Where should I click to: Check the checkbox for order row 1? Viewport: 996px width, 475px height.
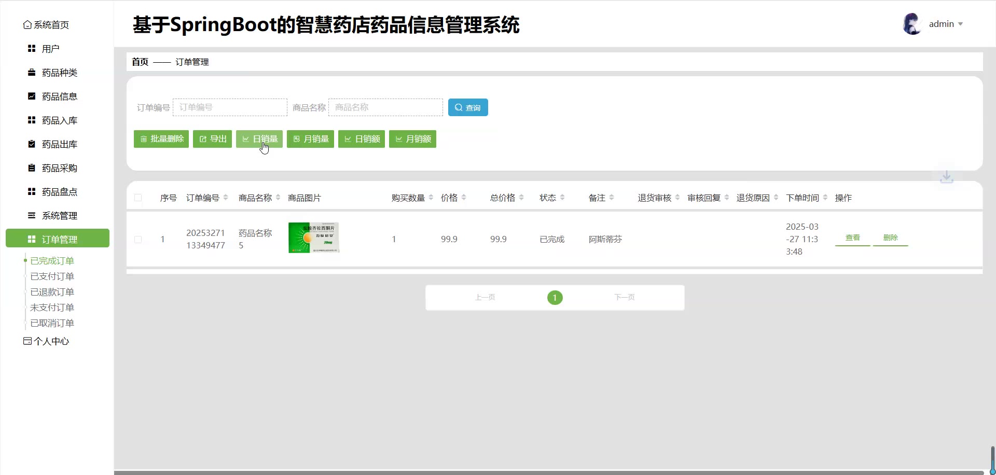[138, 240]
